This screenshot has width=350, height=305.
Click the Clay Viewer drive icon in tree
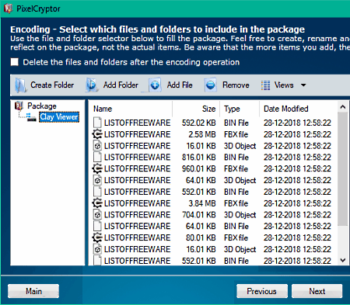click(x=32, y=117)
